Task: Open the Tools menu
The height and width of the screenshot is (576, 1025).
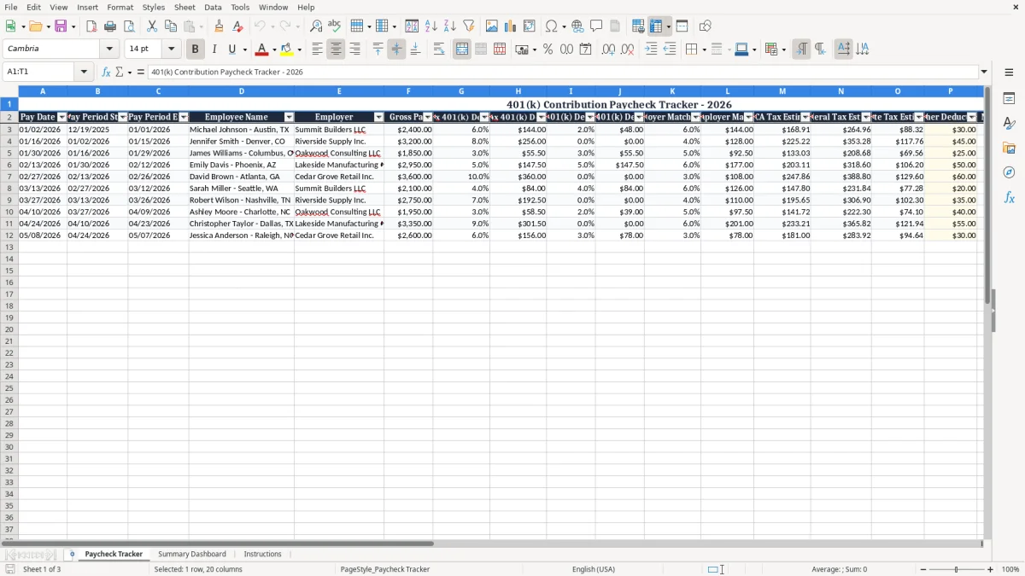Action: (x=240, y=7)
